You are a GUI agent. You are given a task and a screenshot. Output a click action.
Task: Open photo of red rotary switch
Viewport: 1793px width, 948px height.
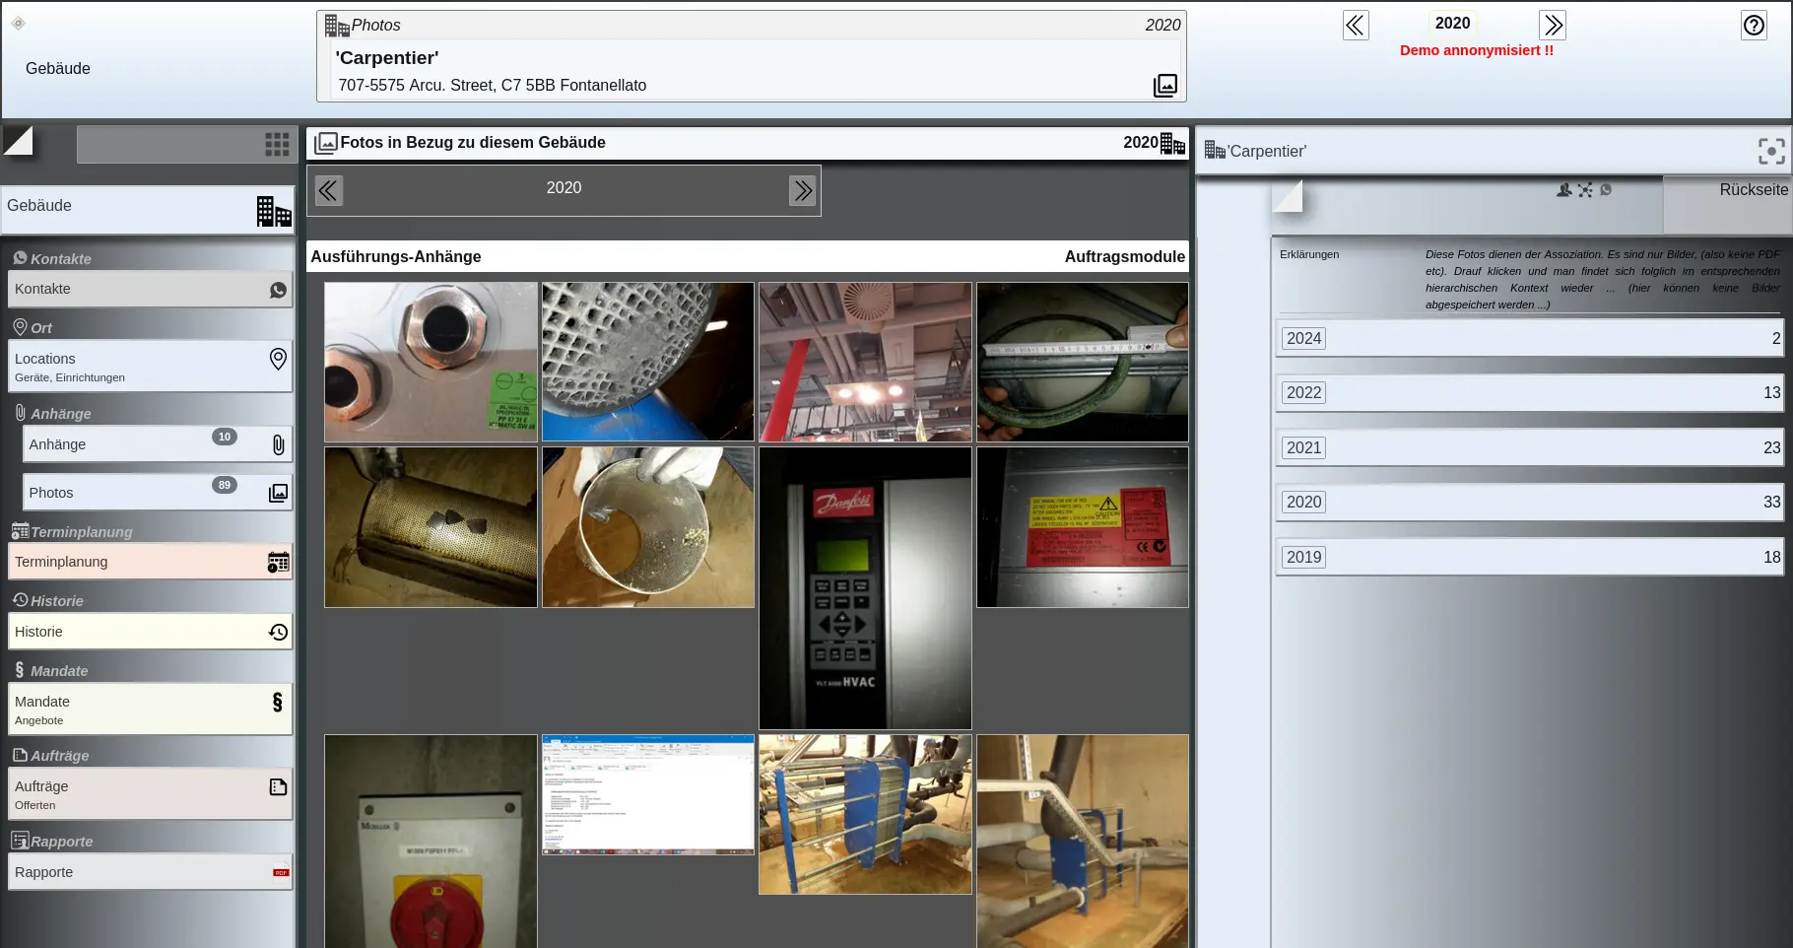pos(431,842)
